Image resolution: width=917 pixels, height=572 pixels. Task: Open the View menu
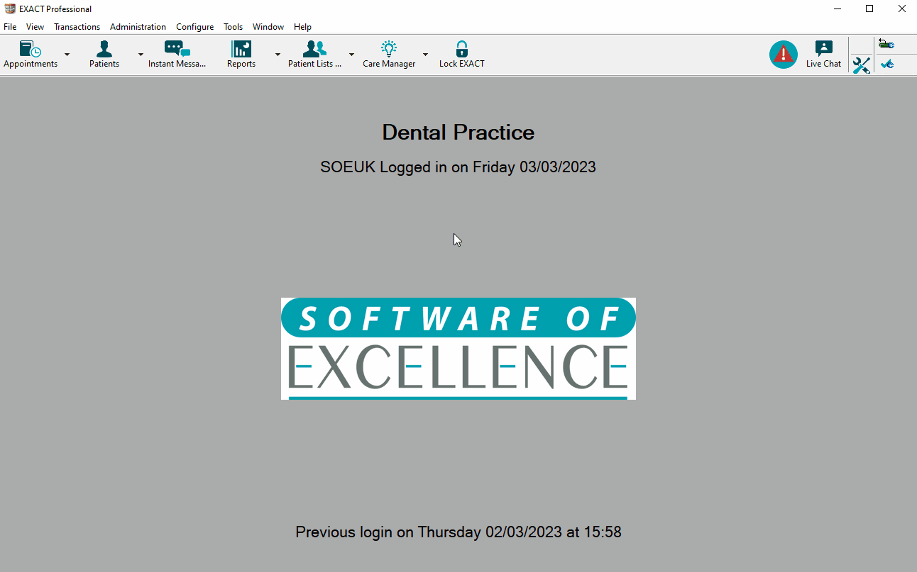click(35, 27)
